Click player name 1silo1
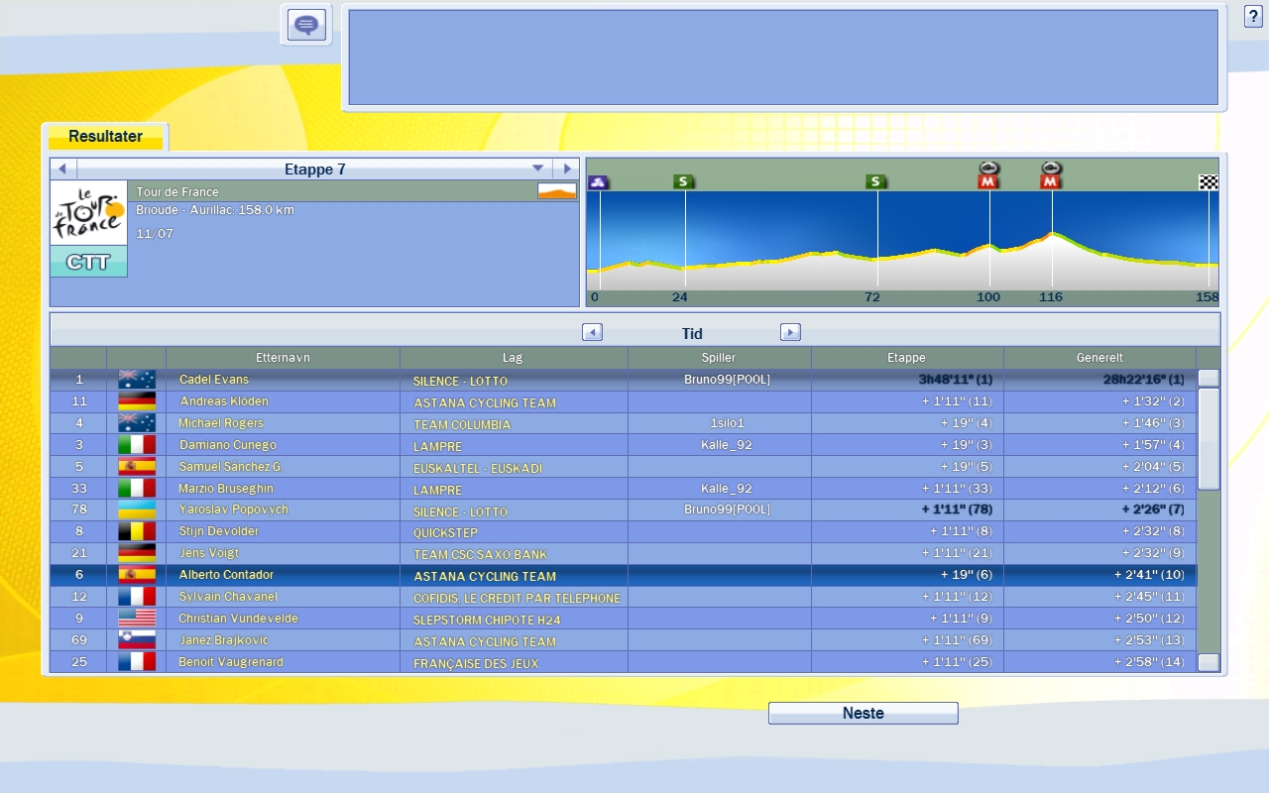1269x793 pixels. point(727,423)
